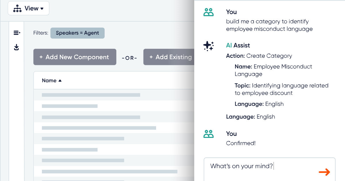Click the AI Assist sparkle icon
The image size is (345, 181).
[208, 46]
